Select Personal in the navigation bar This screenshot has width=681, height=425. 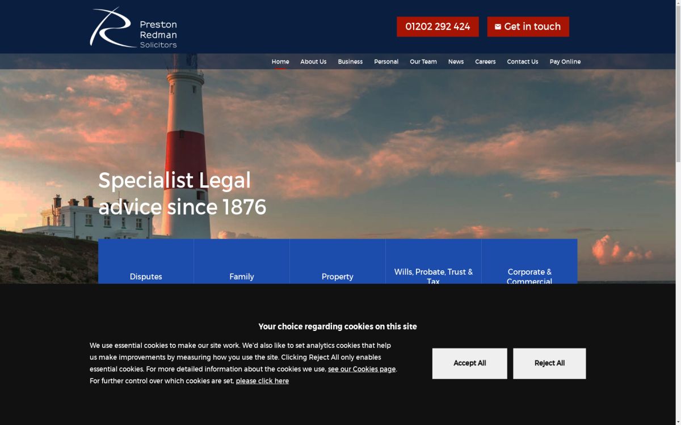click(x=386, y=62)
